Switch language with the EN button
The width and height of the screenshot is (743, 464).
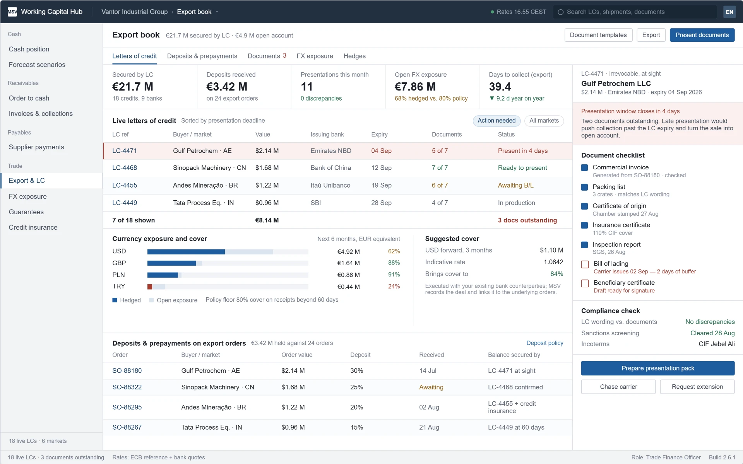point(729,12)
